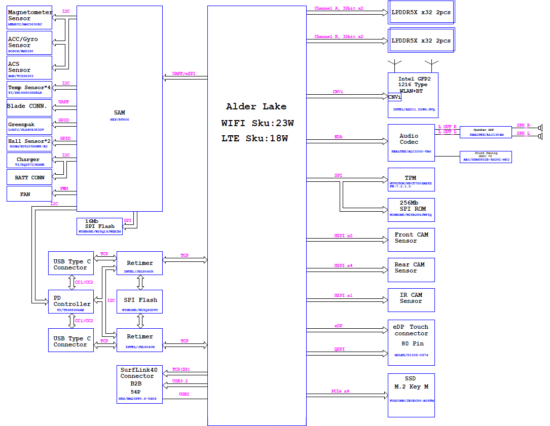Click the eDP Touch connector block

411,342
